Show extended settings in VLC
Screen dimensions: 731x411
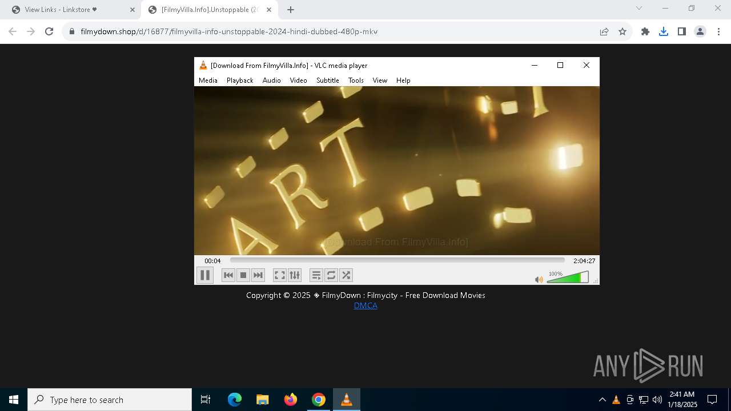coord(295,275)
